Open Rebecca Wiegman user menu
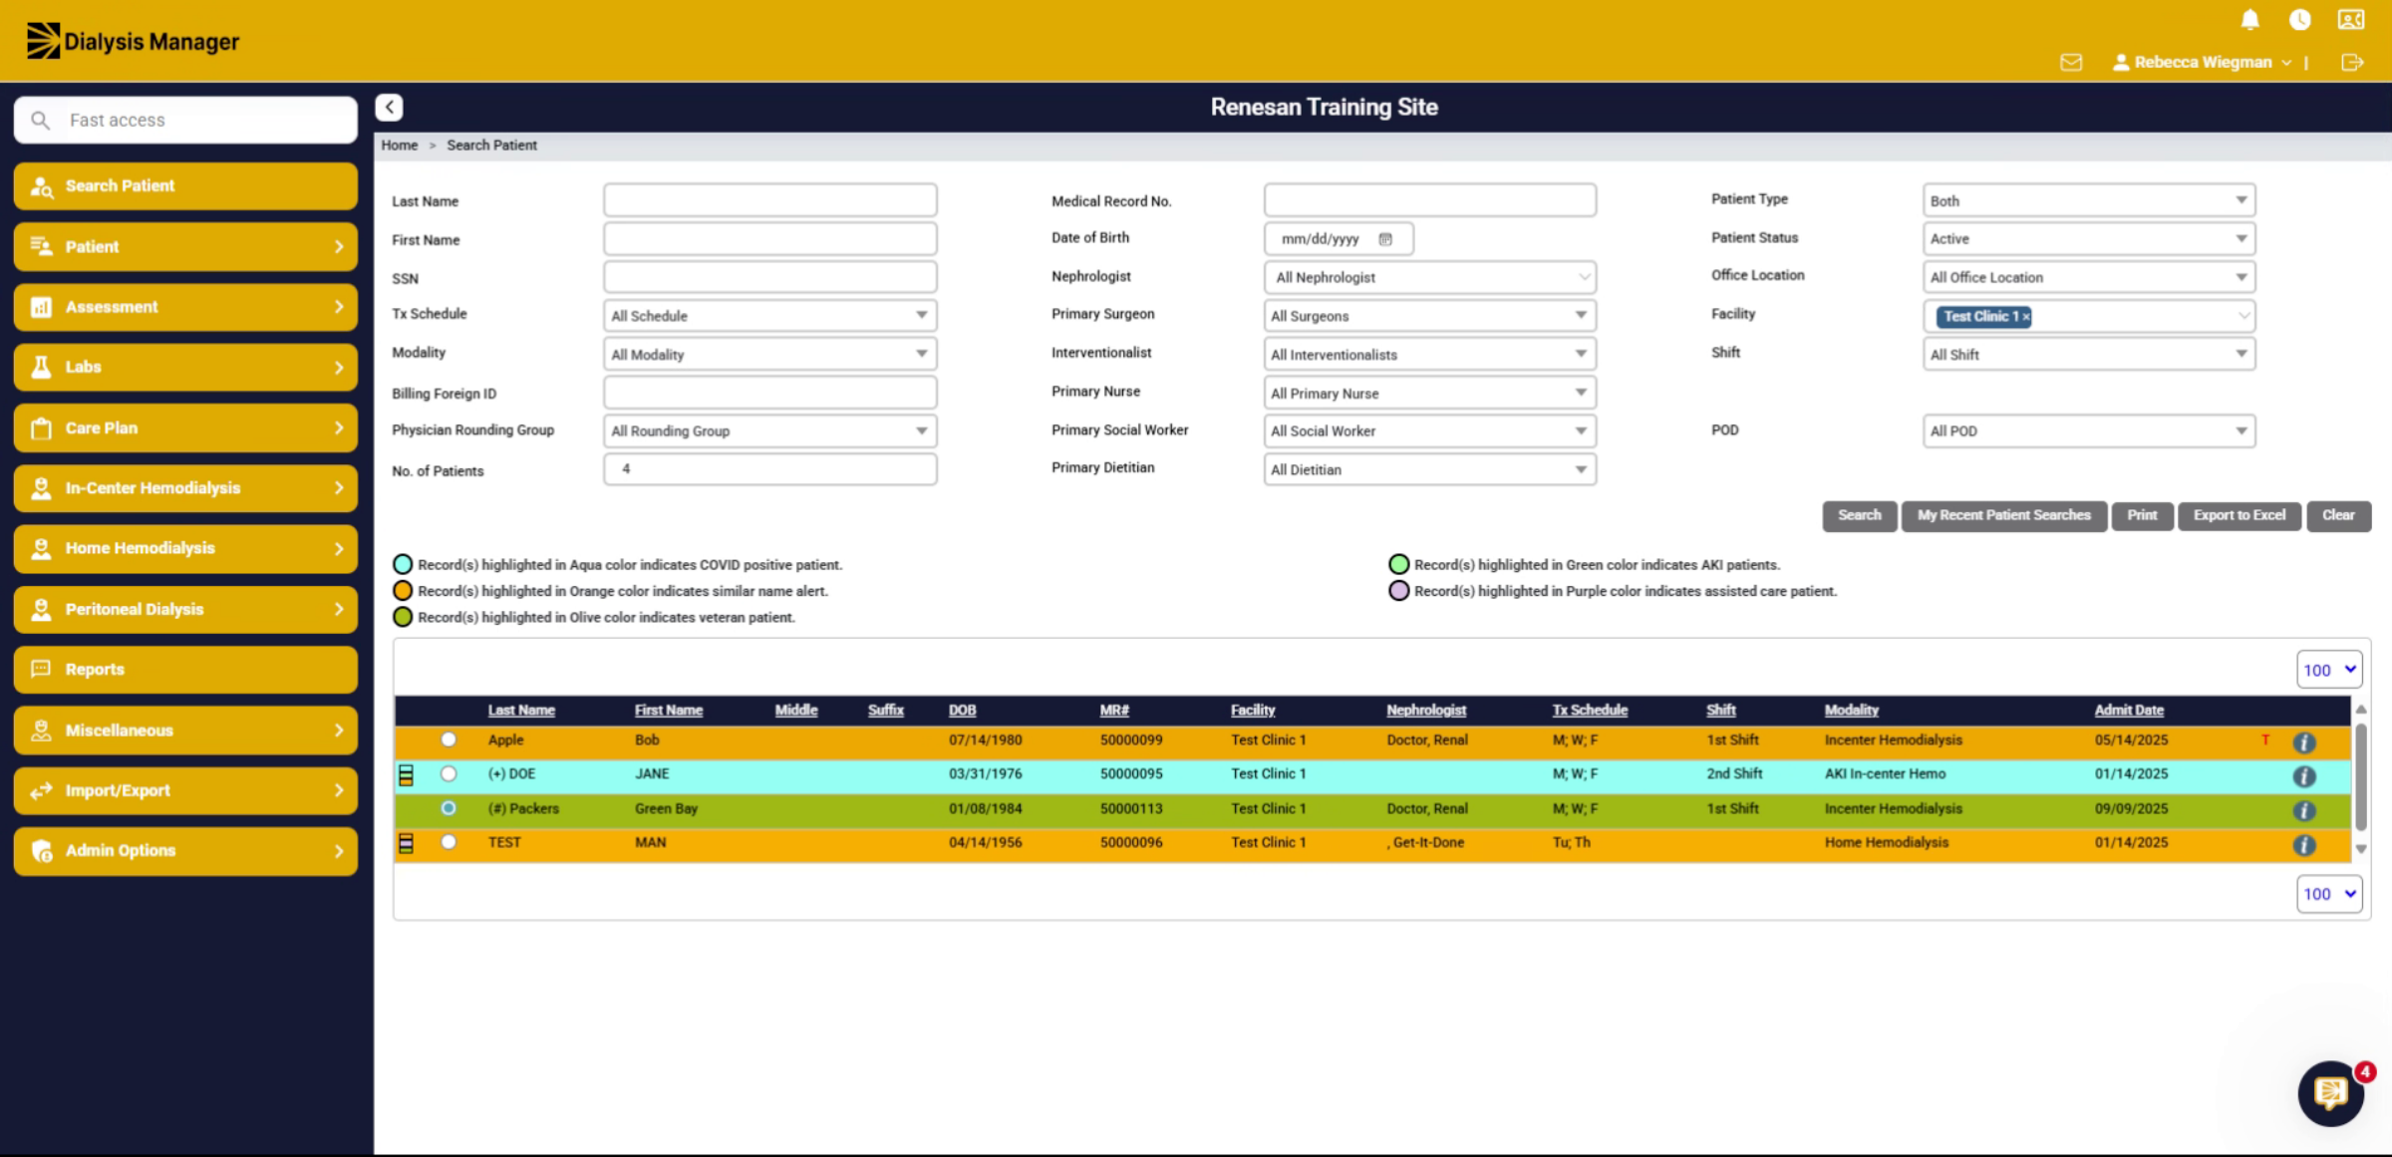 pyautogui.click(x=2201, y=62)
